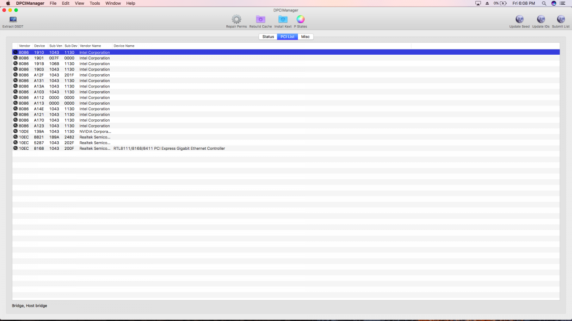Open the P States color wheel icon
The height and width of the screenshot is (321, 572).
click(x=300, y=19)
